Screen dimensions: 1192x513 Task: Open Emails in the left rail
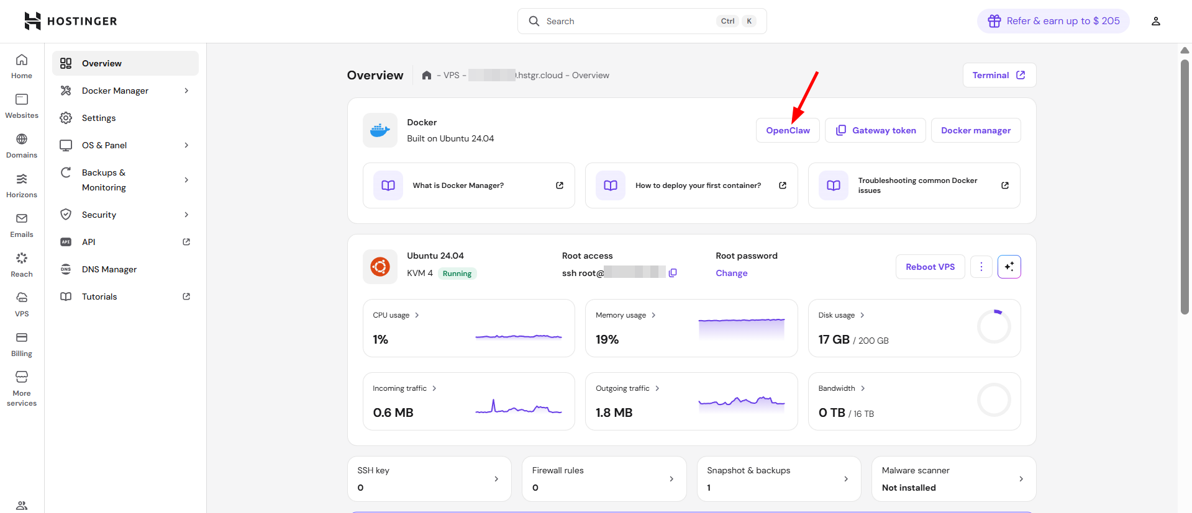tap(22, 225)
